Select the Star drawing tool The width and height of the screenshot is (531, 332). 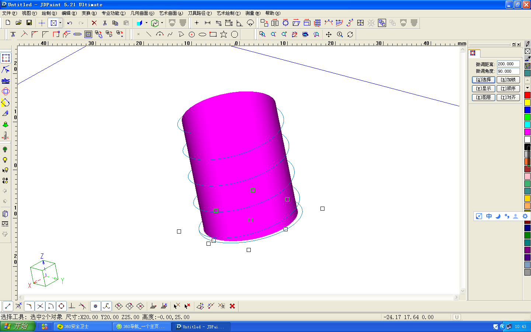(223, 34)
